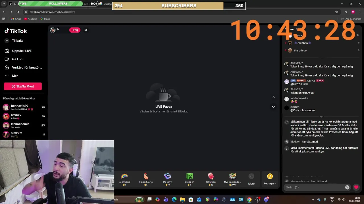Go back with the Tillbaka arrow
Viewport: 364px width, 204px height.
pos(7,41)
